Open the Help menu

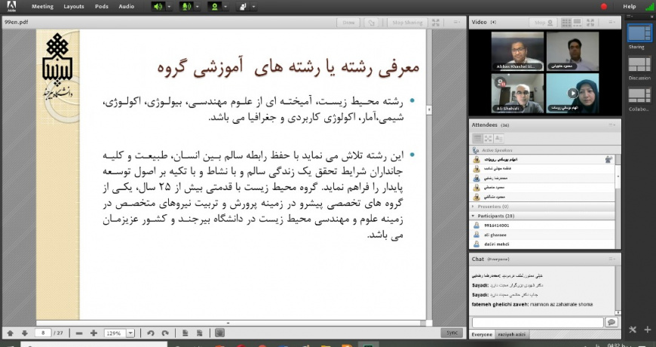point(629,6)
